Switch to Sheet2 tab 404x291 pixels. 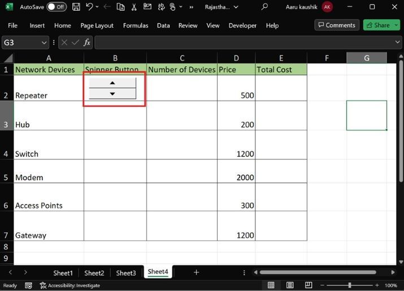point(94,273)
